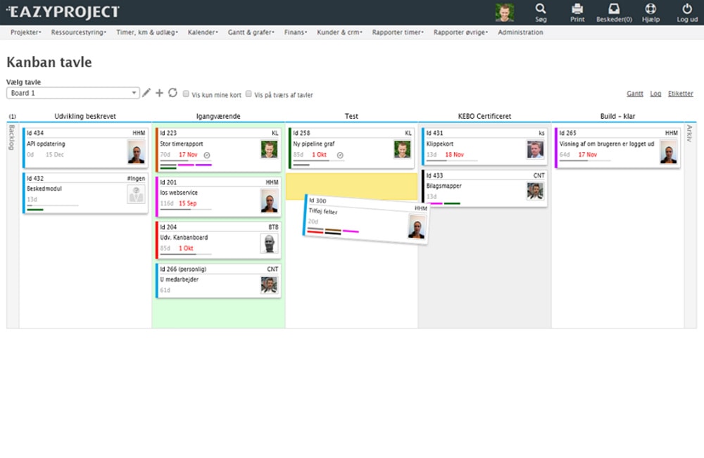This screenshot has height=458, width=704.
Task: Enable Vis kun mine kort checkbox
Action: coord(186,94)
